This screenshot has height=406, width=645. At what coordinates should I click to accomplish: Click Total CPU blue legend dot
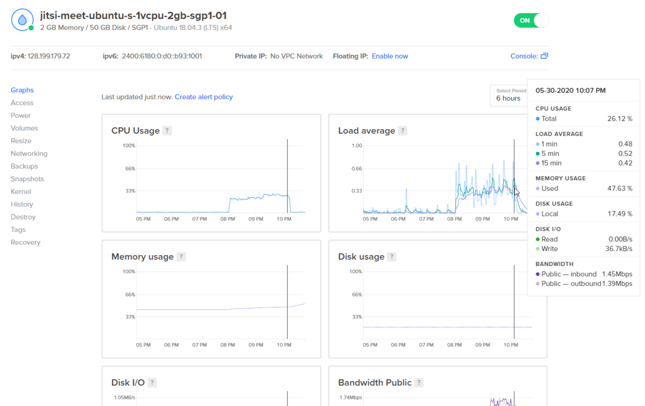(x=538, y=119)
